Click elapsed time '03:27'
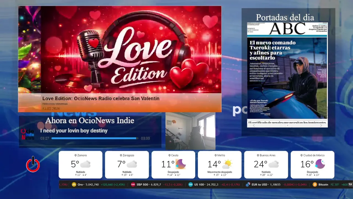353x199 pixels. 45,138
